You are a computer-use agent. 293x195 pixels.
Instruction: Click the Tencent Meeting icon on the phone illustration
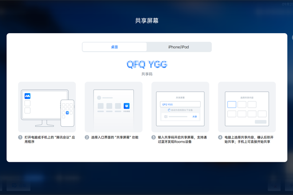click(67, 113)
